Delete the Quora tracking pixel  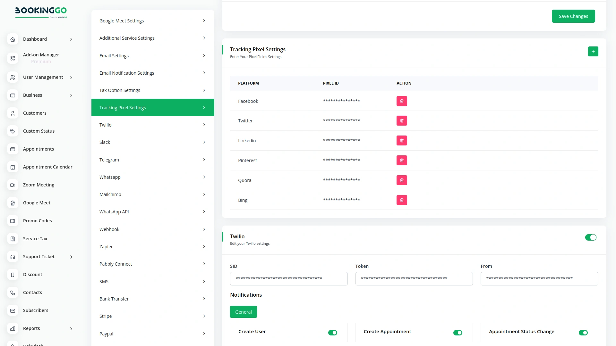coord(402,180)
